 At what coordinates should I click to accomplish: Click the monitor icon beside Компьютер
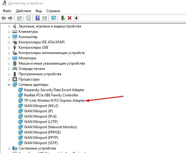15,37
